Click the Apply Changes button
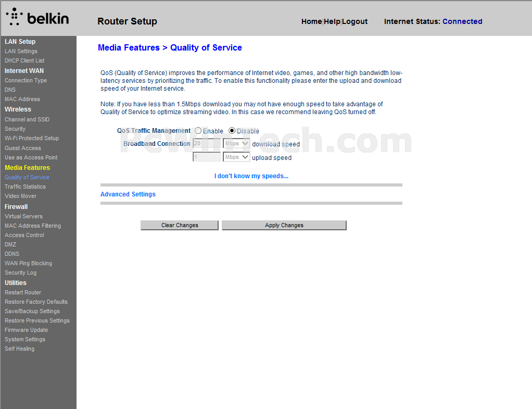 point(284,225)
